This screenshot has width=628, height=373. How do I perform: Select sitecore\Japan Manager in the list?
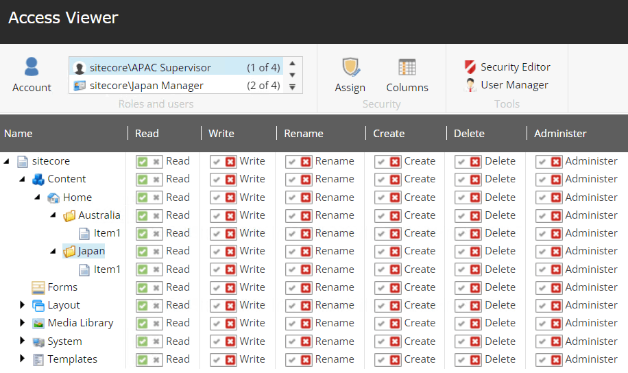click(x=177, y=85)
